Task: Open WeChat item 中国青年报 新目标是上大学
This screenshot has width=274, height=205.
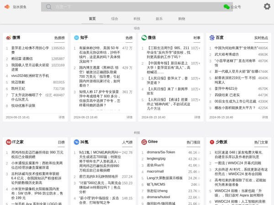Action: click(169, 67)
